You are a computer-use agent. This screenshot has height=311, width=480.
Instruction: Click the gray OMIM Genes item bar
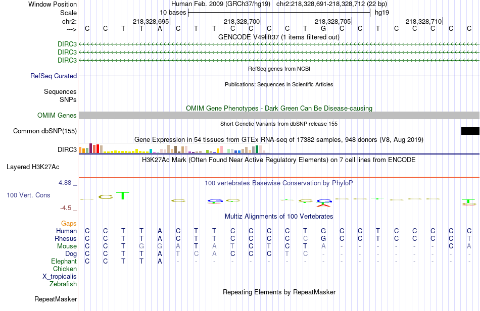tap(279, 115)
